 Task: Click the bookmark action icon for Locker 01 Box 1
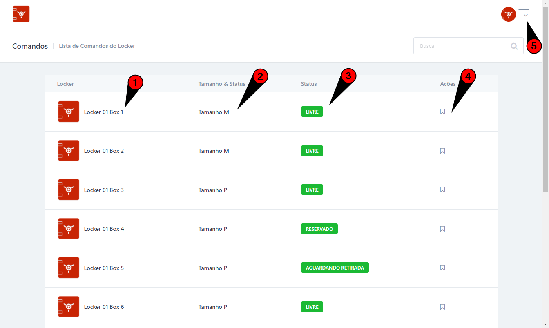tap(442, 112)
